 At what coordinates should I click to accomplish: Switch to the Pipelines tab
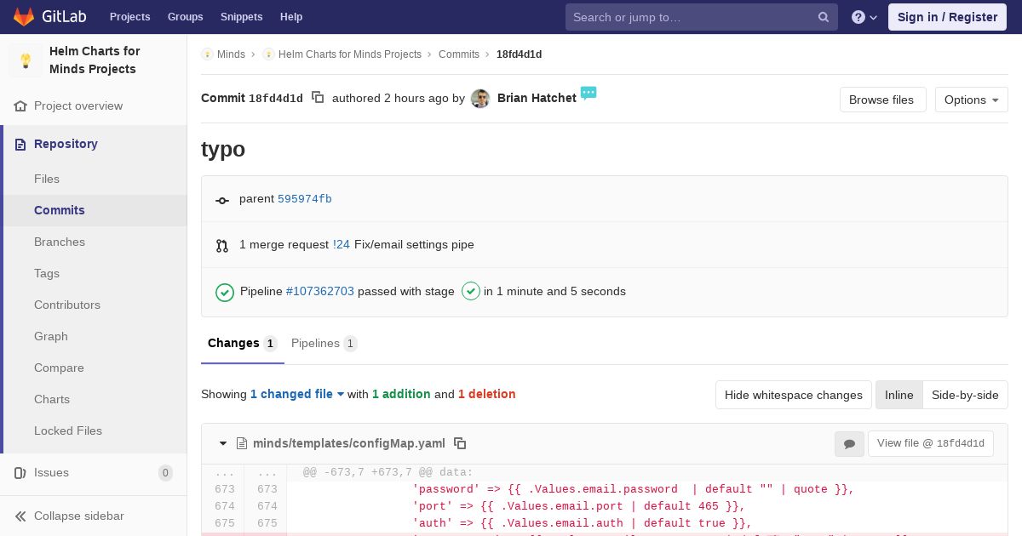point(324,343)
